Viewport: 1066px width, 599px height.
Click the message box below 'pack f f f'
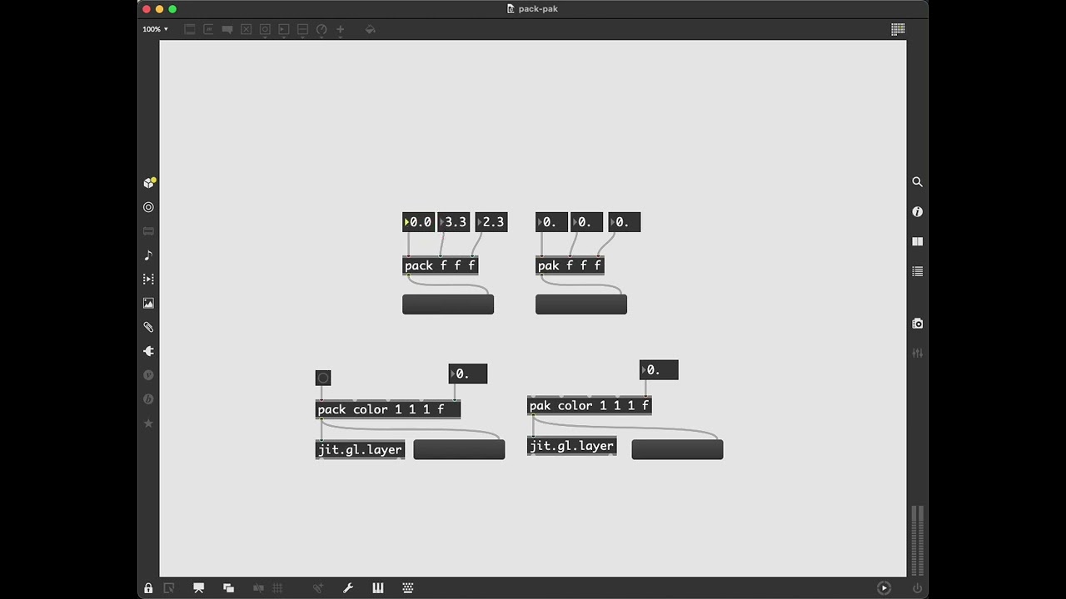point(448,304)
